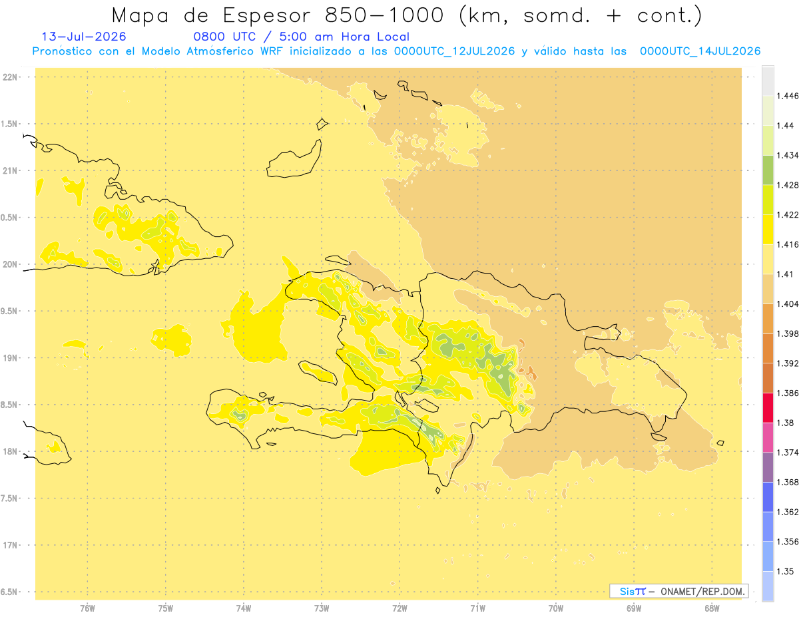This screenshot has height=617, width=799.
Task: Click the latitude label "17N"
Action: tap(10, 546)
